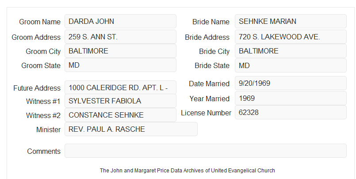The image size is (356, 179).
Task: Click the John and Margaret Price Archives footer text
Action: point(188,170)
